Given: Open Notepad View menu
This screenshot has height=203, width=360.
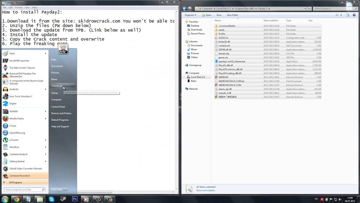Looking at the screenshot, I should point(27,7).
